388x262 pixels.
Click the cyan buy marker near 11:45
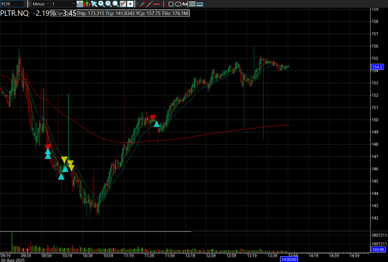point(156,124)
